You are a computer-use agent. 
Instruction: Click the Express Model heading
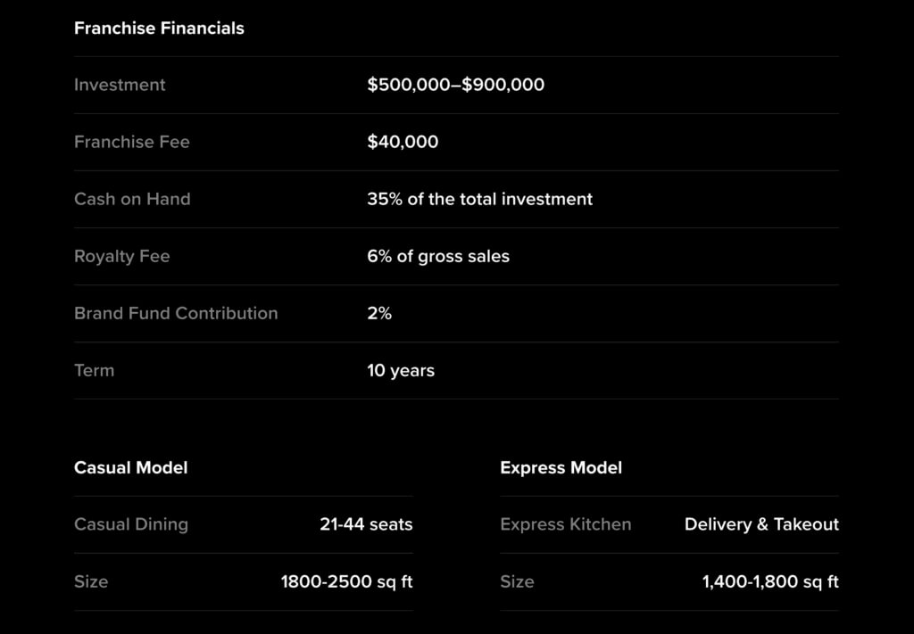[x=561, y=467]
